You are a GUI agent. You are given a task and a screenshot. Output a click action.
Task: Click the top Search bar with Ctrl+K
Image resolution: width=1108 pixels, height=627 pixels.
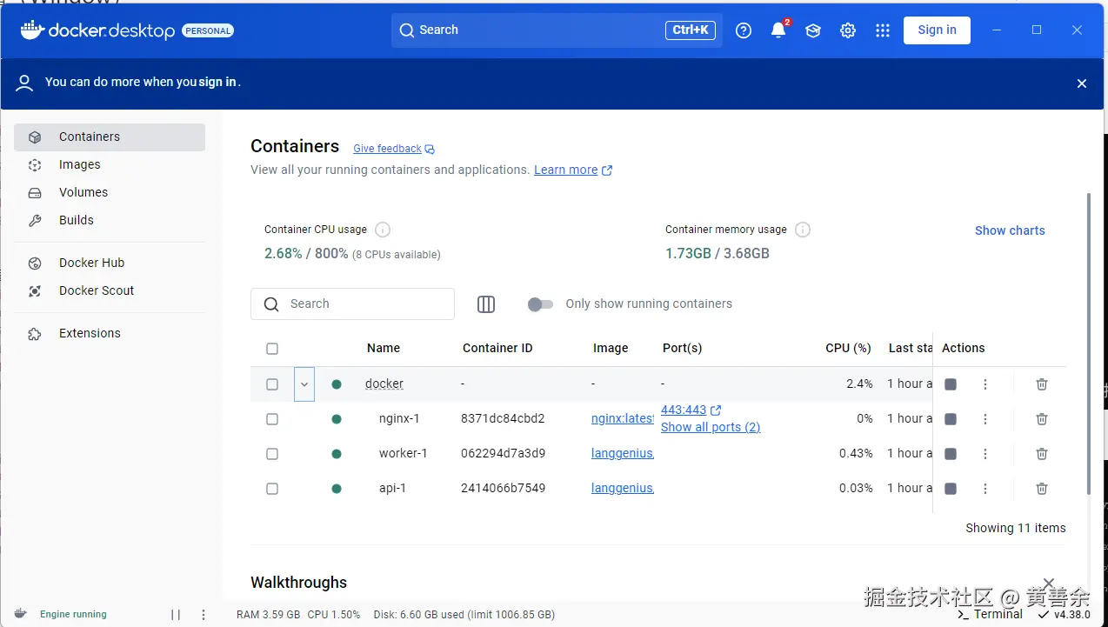click(x=557, y=30)
